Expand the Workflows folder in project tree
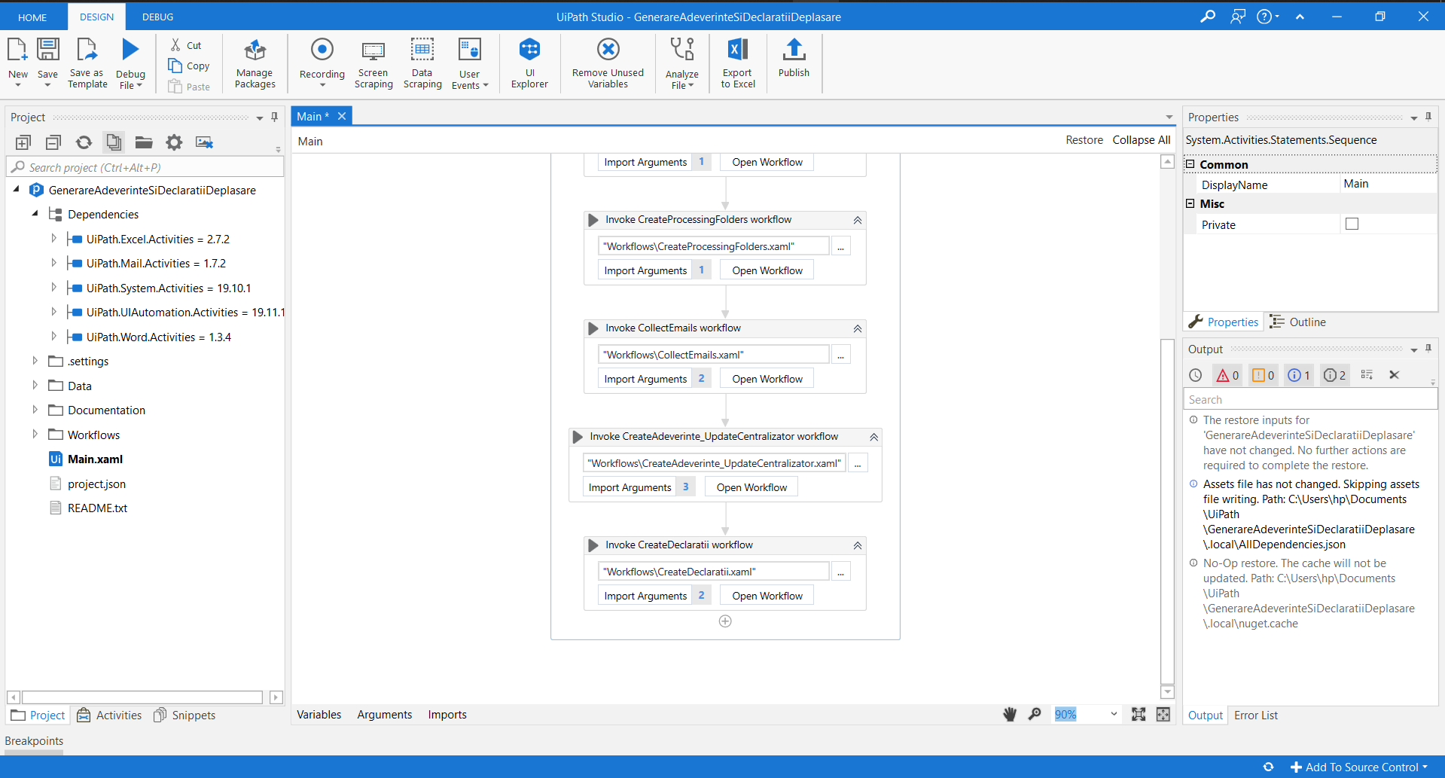 [35, 435]
